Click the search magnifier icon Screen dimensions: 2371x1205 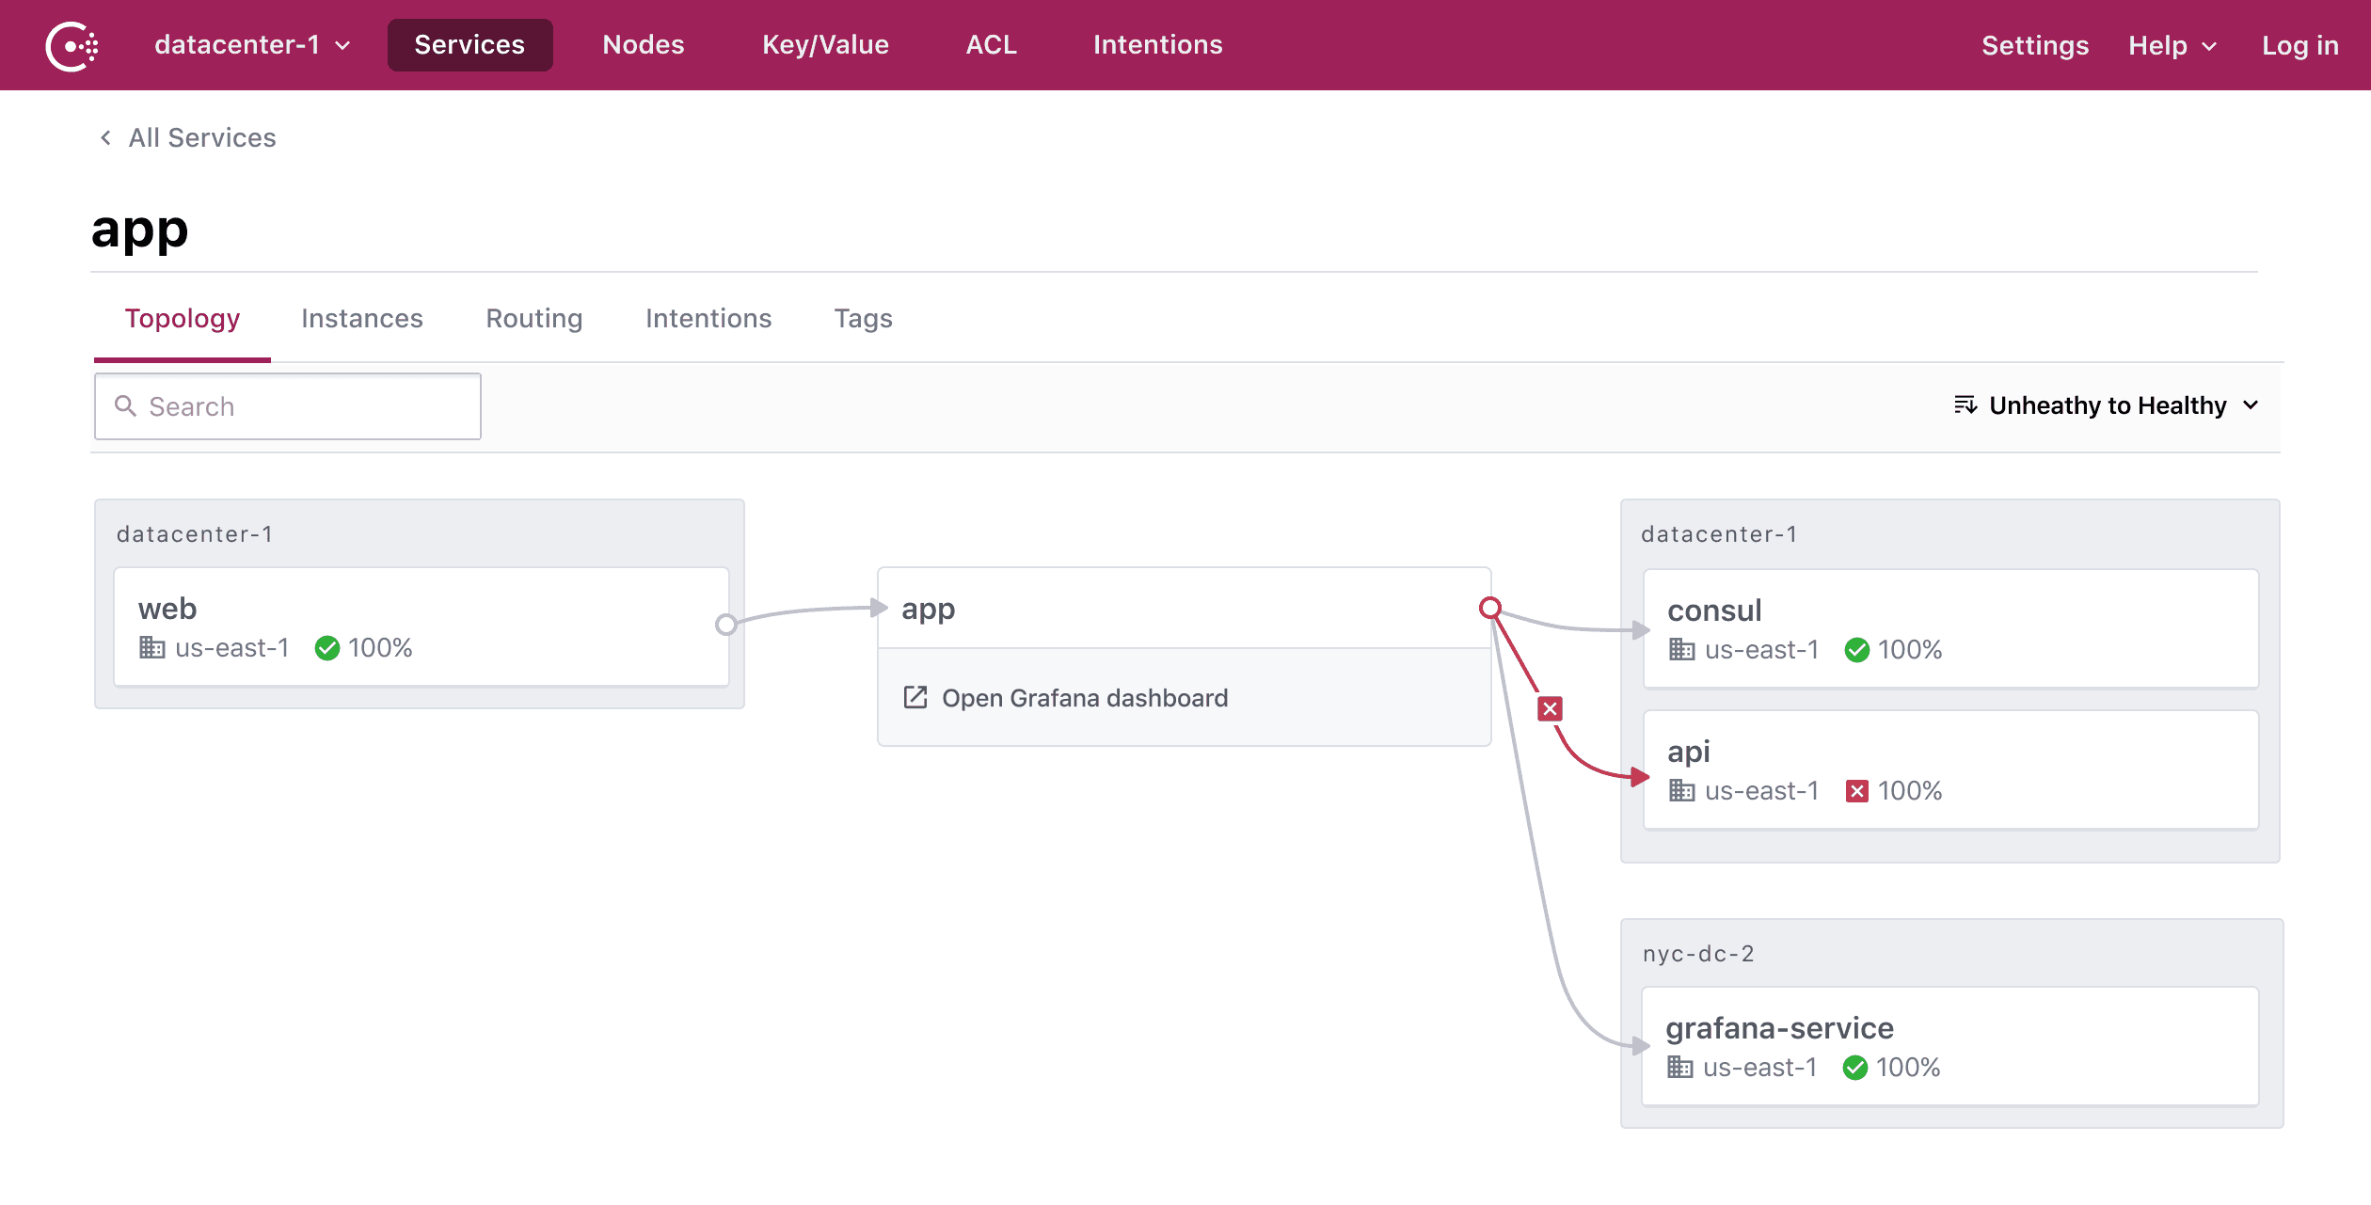pyautogui.click(x=125, y=406)
